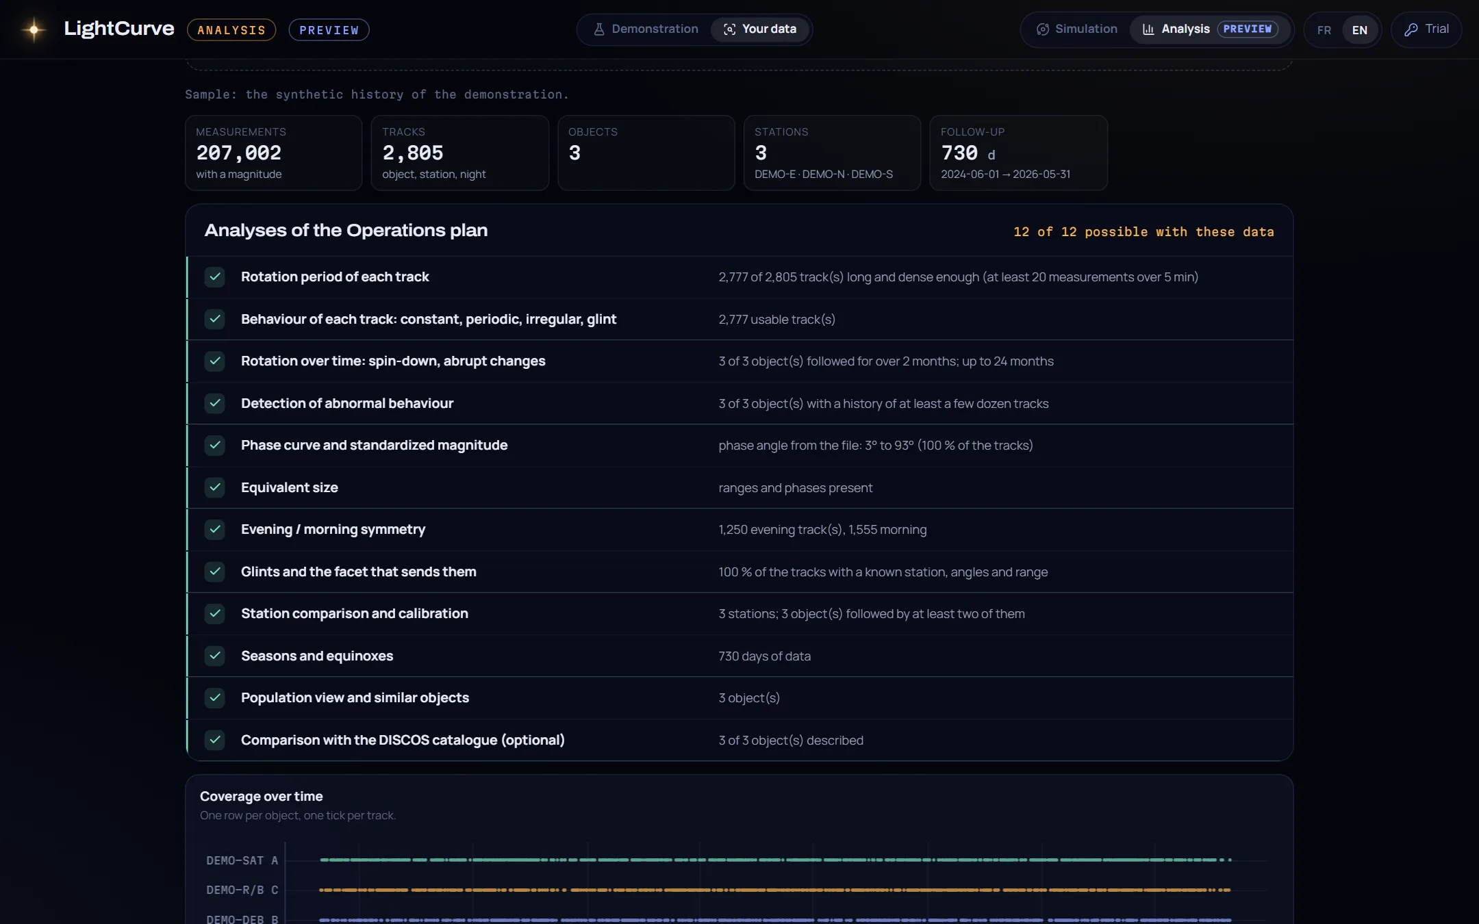The height and width of the screenshot is (924, 1479).
Task: Click the Tracks card value 2,805
Action: point(413,153)
